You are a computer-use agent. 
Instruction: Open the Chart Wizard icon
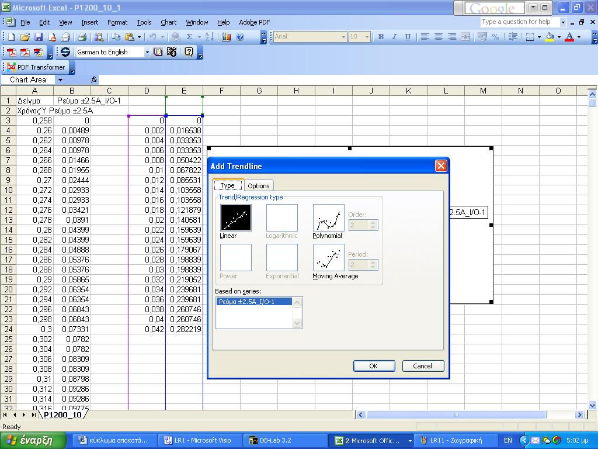click(226, 37)
